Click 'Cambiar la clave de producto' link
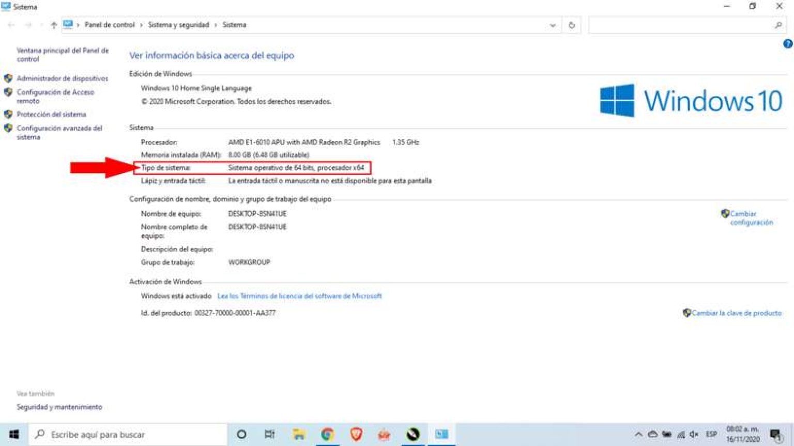 [736, 313]
